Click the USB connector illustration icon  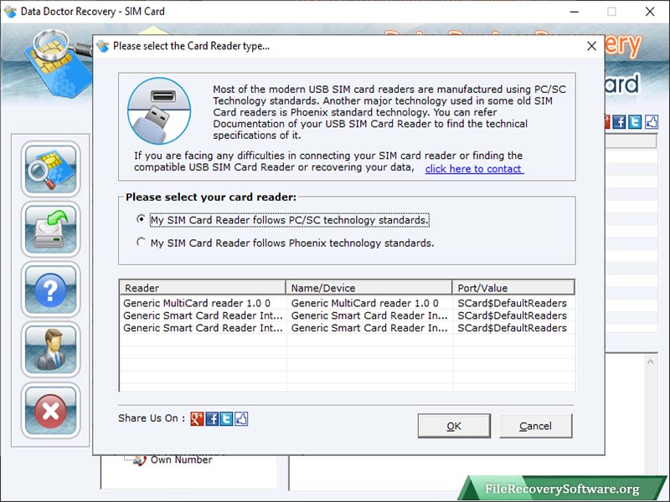(x=159, y=110)
